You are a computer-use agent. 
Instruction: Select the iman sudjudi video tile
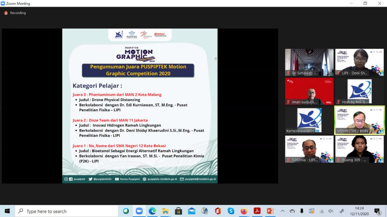(x=309, y=91)
